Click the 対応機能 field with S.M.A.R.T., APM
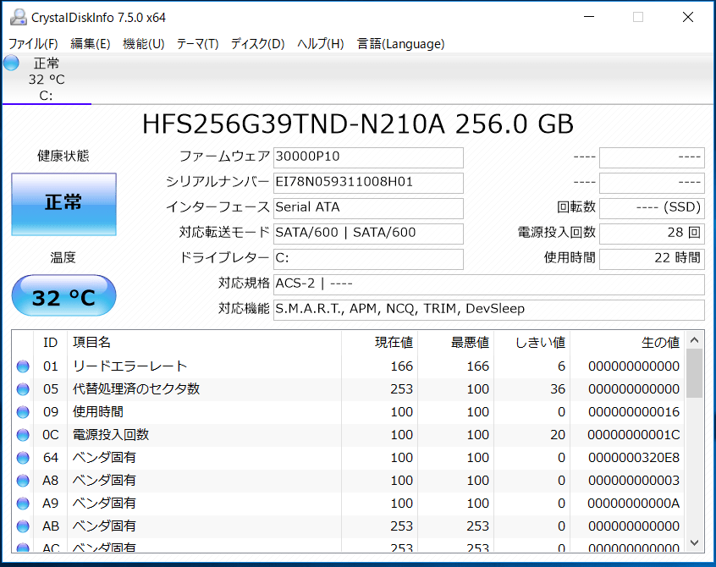The height and width of the screenshot is (567, 716). pyautogui.click(x=489, y=310)
